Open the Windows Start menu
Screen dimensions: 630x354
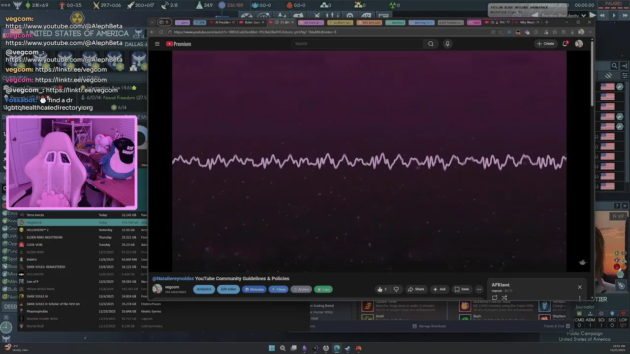coord(272,348)
